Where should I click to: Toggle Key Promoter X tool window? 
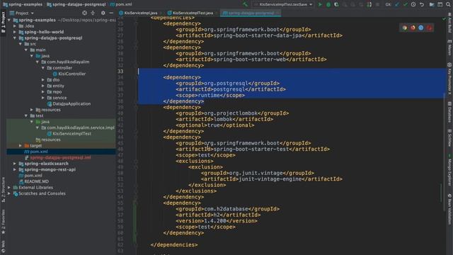[449, 79]
